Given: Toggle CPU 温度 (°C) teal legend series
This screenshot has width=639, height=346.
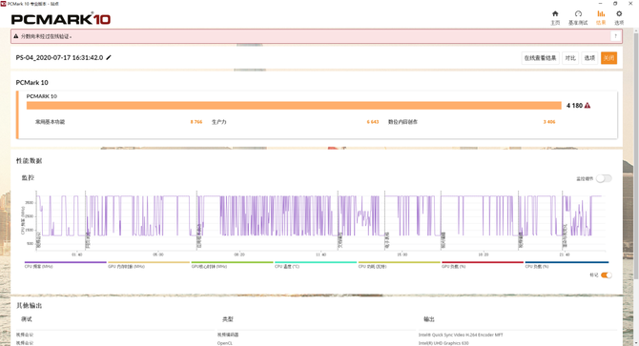Looking at the screenshot, I should [316, 265].
